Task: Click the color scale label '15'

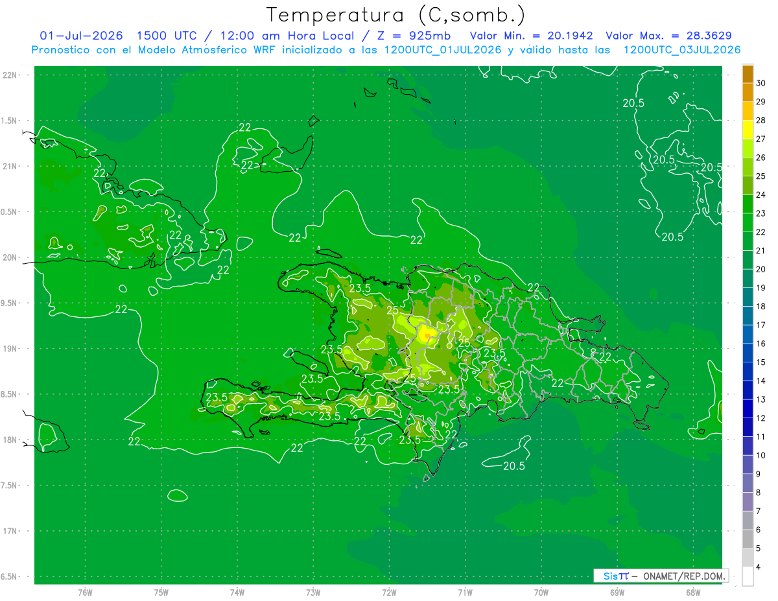Action: (760, 362)
